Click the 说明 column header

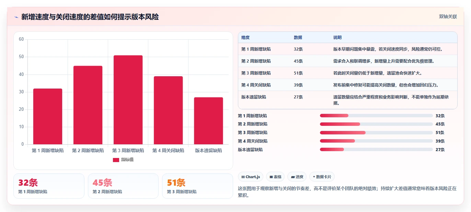[337, 38]
